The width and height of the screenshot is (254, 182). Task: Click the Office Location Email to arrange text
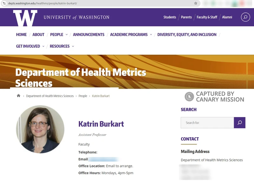(106, 166)
